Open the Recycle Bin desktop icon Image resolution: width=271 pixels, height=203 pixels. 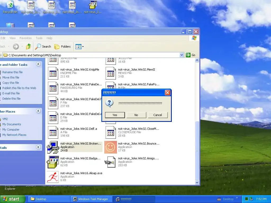click(10, 7)
